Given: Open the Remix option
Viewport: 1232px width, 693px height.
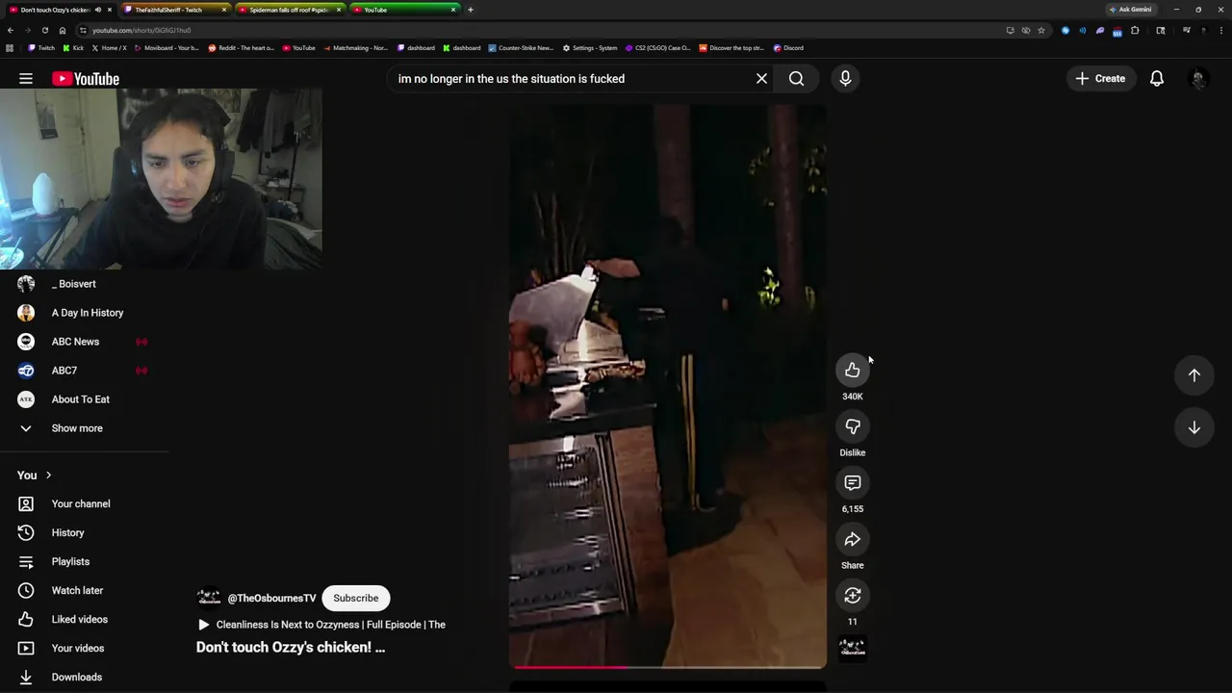Looking at the screenshot, I should coord(853,596).
